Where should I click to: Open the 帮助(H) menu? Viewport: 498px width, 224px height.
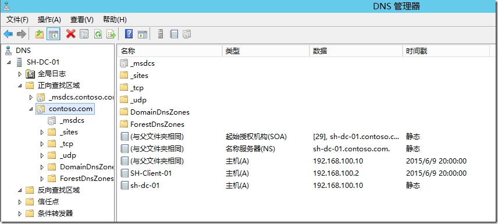(x=115, y=20)
